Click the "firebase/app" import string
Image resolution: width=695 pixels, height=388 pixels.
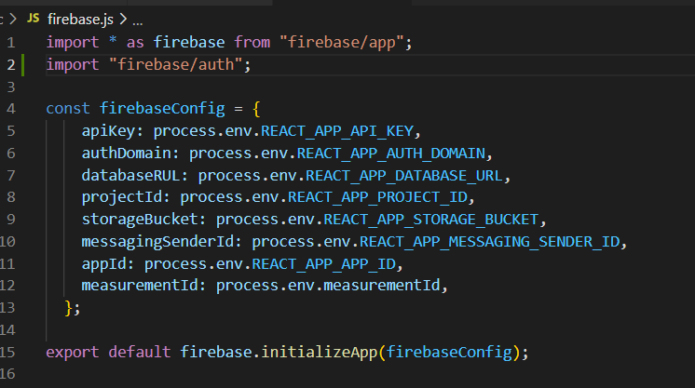point(341,42)
